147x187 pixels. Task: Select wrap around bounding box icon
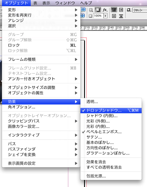click(x=121, y=10)
